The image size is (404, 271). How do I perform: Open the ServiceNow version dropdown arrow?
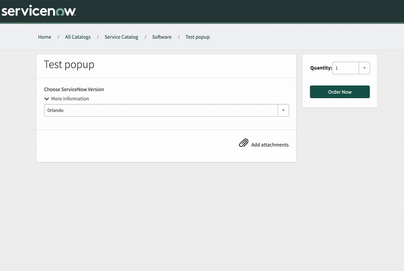tap(283, 110)
